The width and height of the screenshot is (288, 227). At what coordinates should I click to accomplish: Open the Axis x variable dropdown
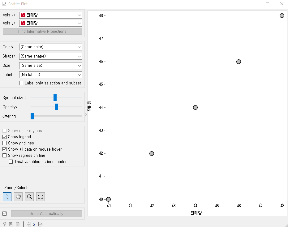click(51, 15)
